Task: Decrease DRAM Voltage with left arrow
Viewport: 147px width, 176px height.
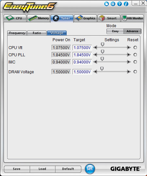Action: (x=95, y=72)
